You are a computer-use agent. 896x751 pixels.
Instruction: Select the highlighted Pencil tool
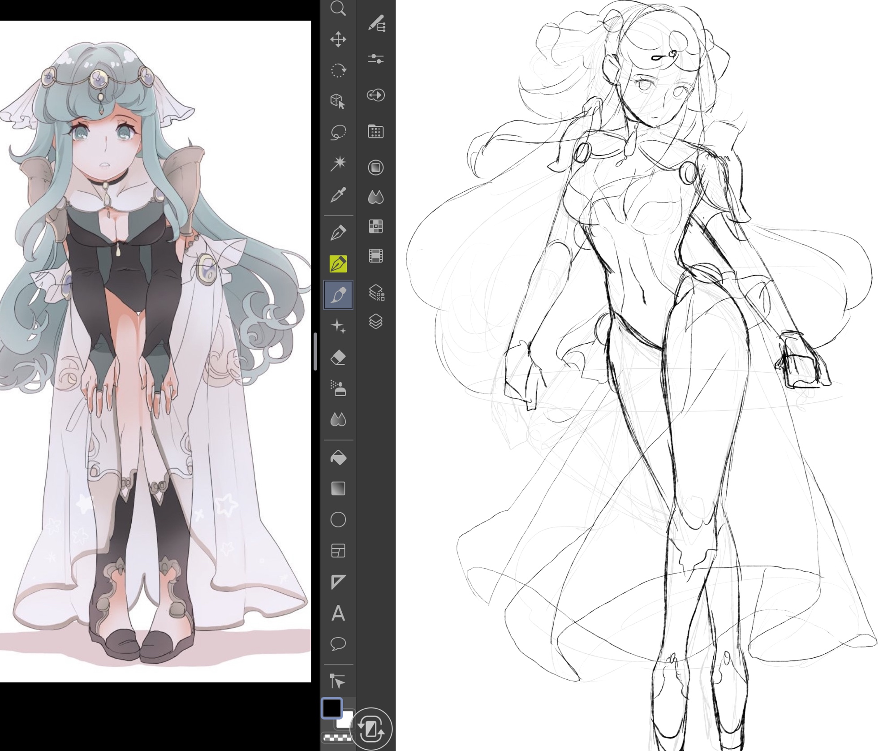tap(338, 264)
